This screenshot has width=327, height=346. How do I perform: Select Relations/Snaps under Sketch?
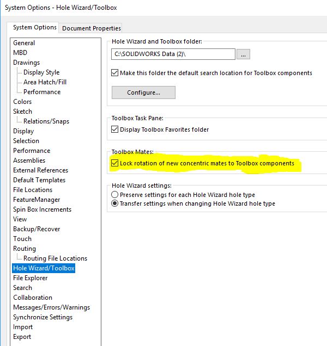point(46,121)
